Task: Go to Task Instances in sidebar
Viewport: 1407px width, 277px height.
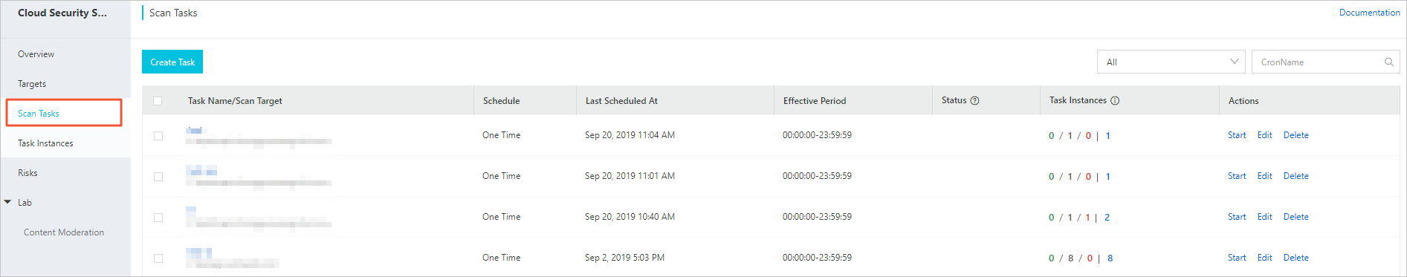Action: coord(45,143)
